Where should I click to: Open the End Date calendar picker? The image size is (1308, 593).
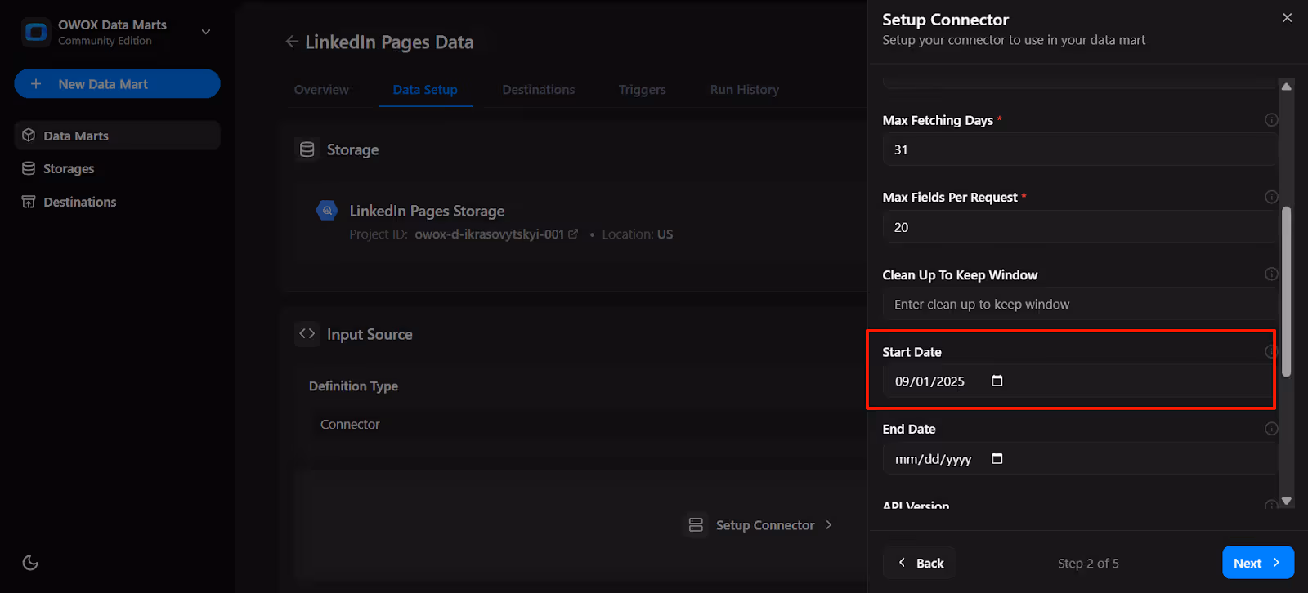pos(997,458)
